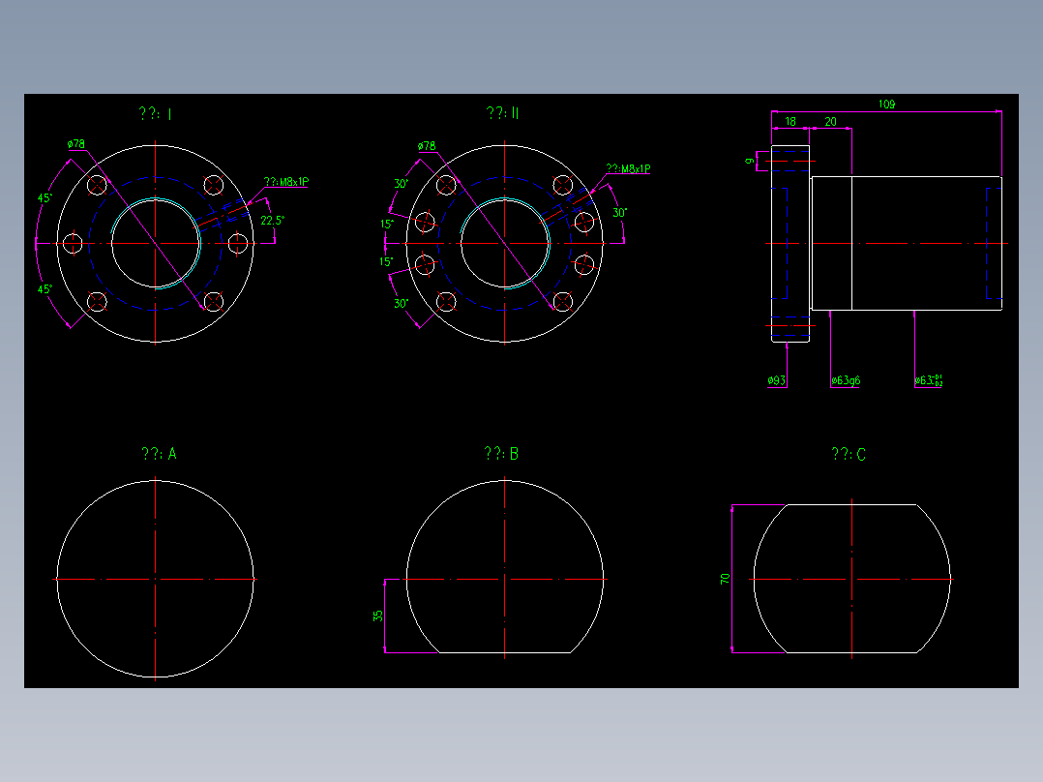Click the 20 length dimension
Image resolution: width=1043 pixels, height=782 pixels.
coord(831,121)
